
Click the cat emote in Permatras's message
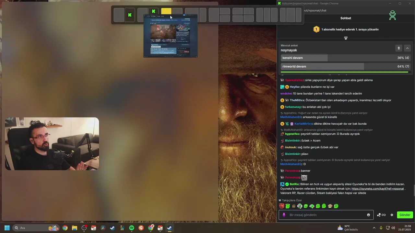point(304,177)
